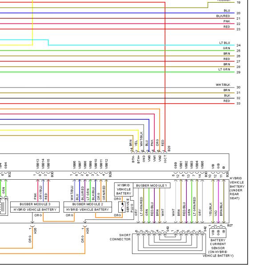Viewport: 268px width, 266px height.
Task: Click the H36 connector label
Action: pyautogui.click(x=35, y=231)
